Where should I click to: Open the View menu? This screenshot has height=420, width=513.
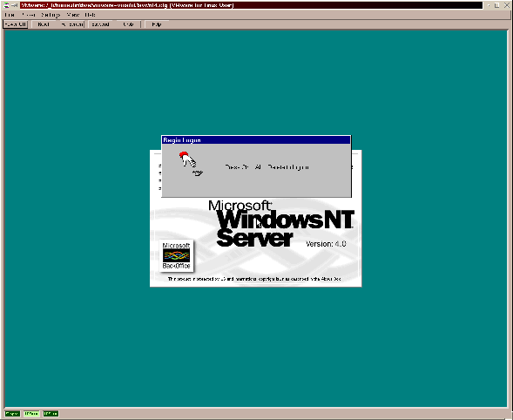(x=73, y=15)
